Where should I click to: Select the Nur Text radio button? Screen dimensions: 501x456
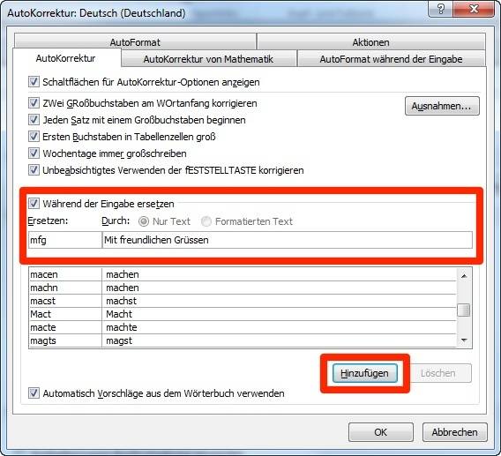click(x=144, y=221)
